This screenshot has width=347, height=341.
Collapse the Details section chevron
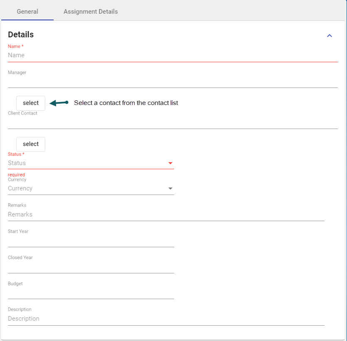click(330, 36)
